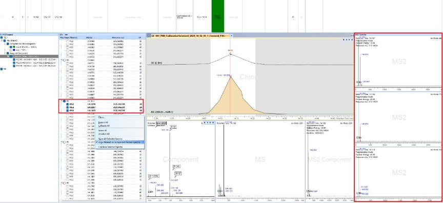Uncheck the MS2 legend entry with CE 40.00 eV

[x=14, y=66]
